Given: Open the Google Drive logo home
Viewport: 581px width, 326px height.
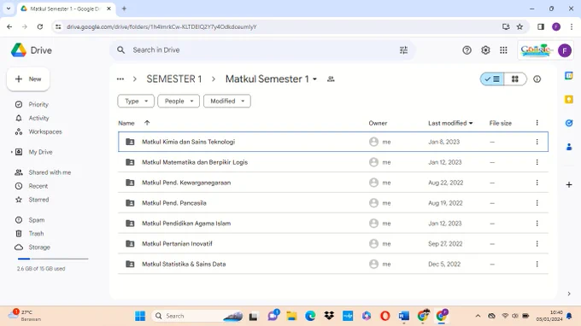Looking at the screenshot, I should (x=31, y=50).
